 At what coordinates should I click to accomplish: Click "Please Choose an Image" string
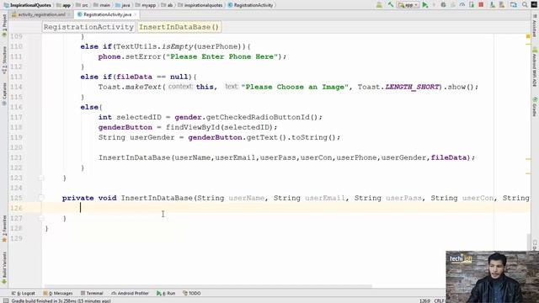[x=295, y=87]
